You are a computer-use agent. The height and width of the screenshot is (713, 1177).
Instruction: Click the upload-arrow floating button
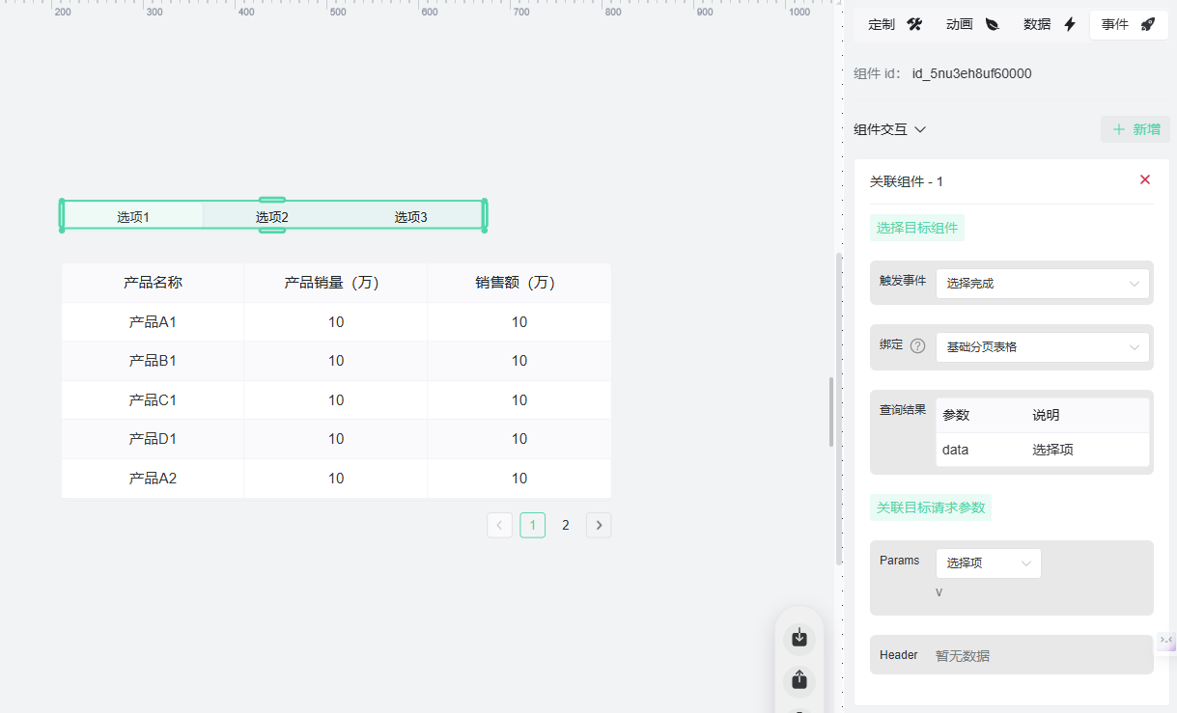pos(799,680)
